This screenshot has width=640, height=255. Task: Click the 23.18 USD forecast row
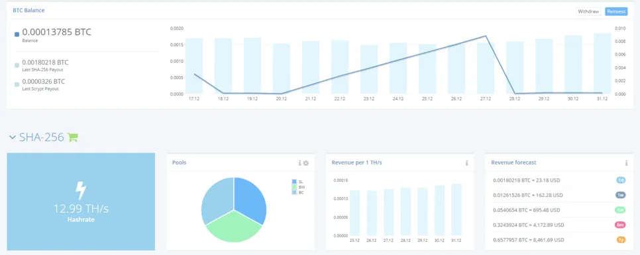point(560,180)
